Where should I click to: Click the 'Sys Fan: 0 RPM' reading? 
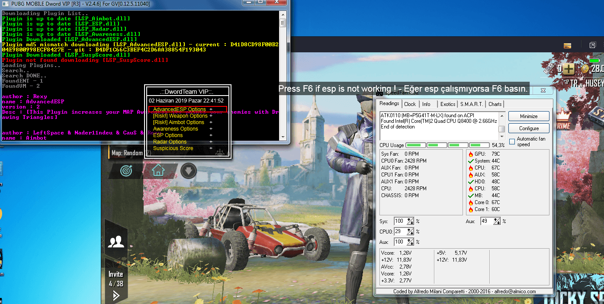pos(400,154)
